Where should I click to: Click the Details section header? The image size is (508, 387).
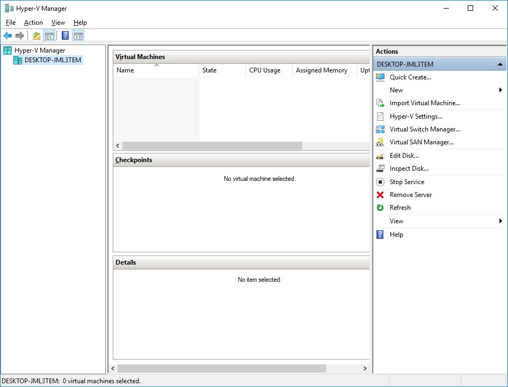(x=241, y=262)
